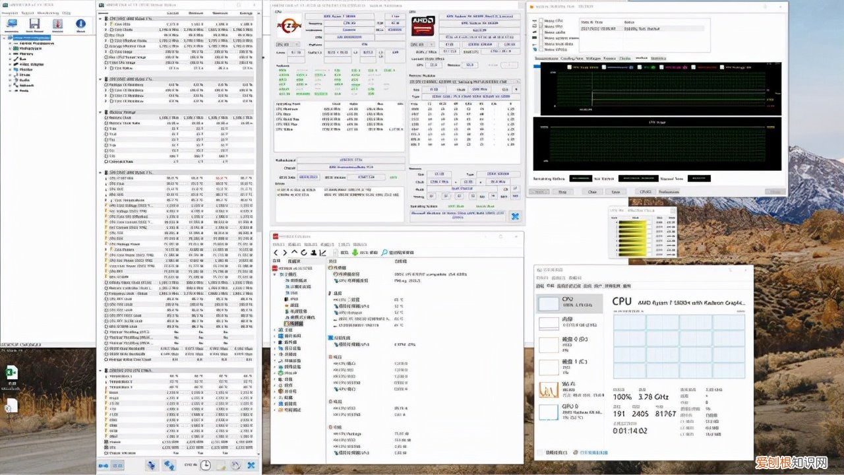844x475 pixels.
Task: Open the Excel file on the desktop
Action: [11, 373]
